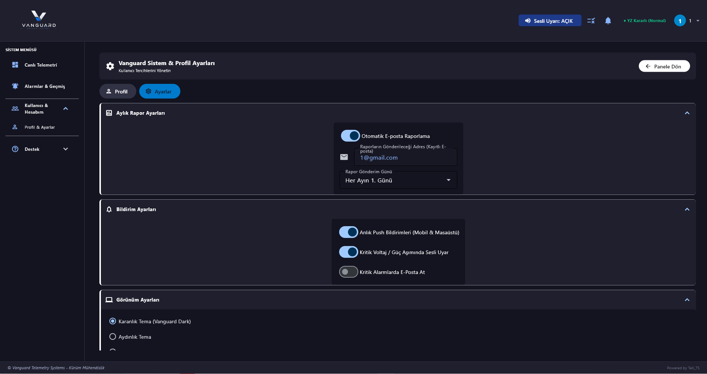Switch to the Profil tab
707x374 pixels.
[x=118, y=91]
